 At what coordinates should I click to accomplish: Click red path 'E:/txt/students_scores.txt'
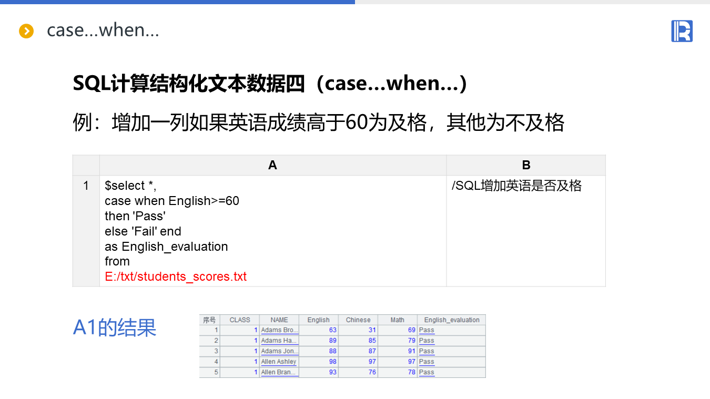click(x=176, y=277)
